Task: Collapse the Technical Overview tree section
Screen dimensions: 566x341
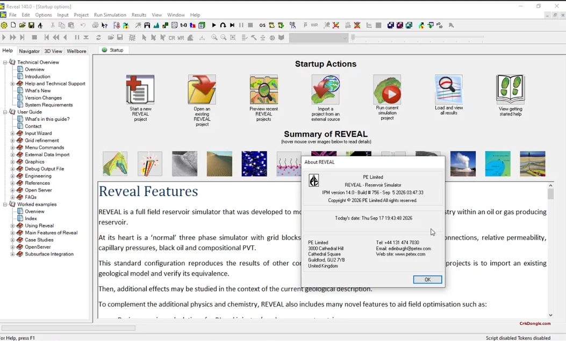Action: click(5, 62)
